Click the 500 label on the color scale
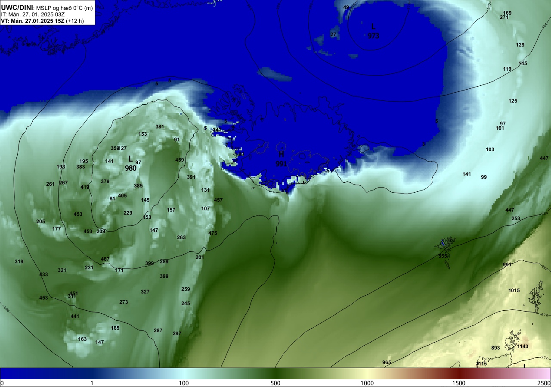Screen dimensions: 551x387 pyautogui.click(x=275, y=383)
